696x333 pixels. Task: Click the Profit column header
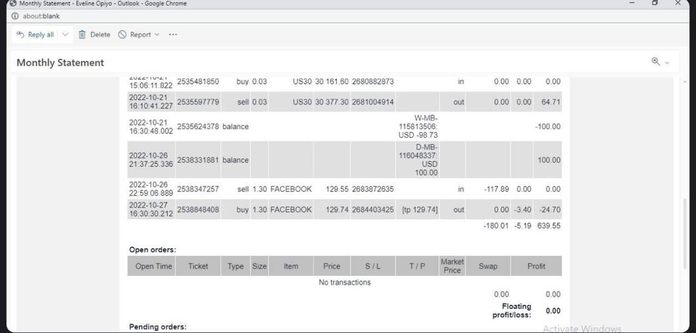tap(536, 266)
